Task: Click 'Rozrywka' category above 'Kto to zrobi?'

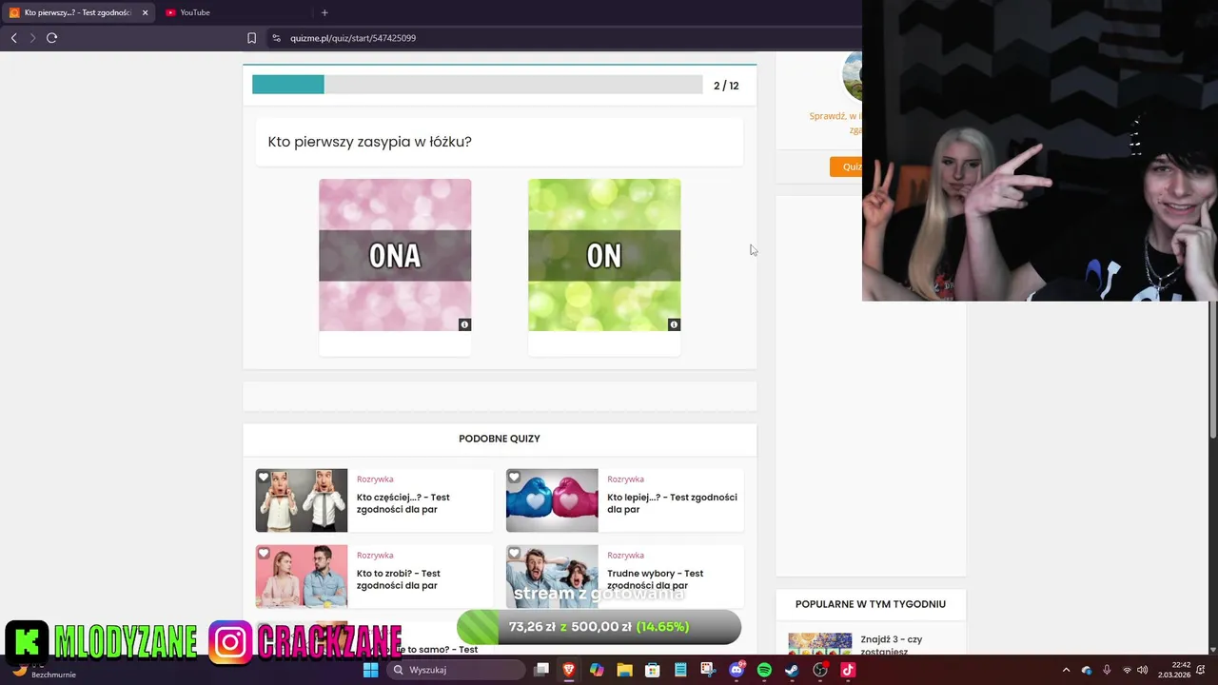Action: tap(375, 556)
